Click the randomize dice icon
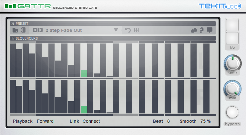 137,30
